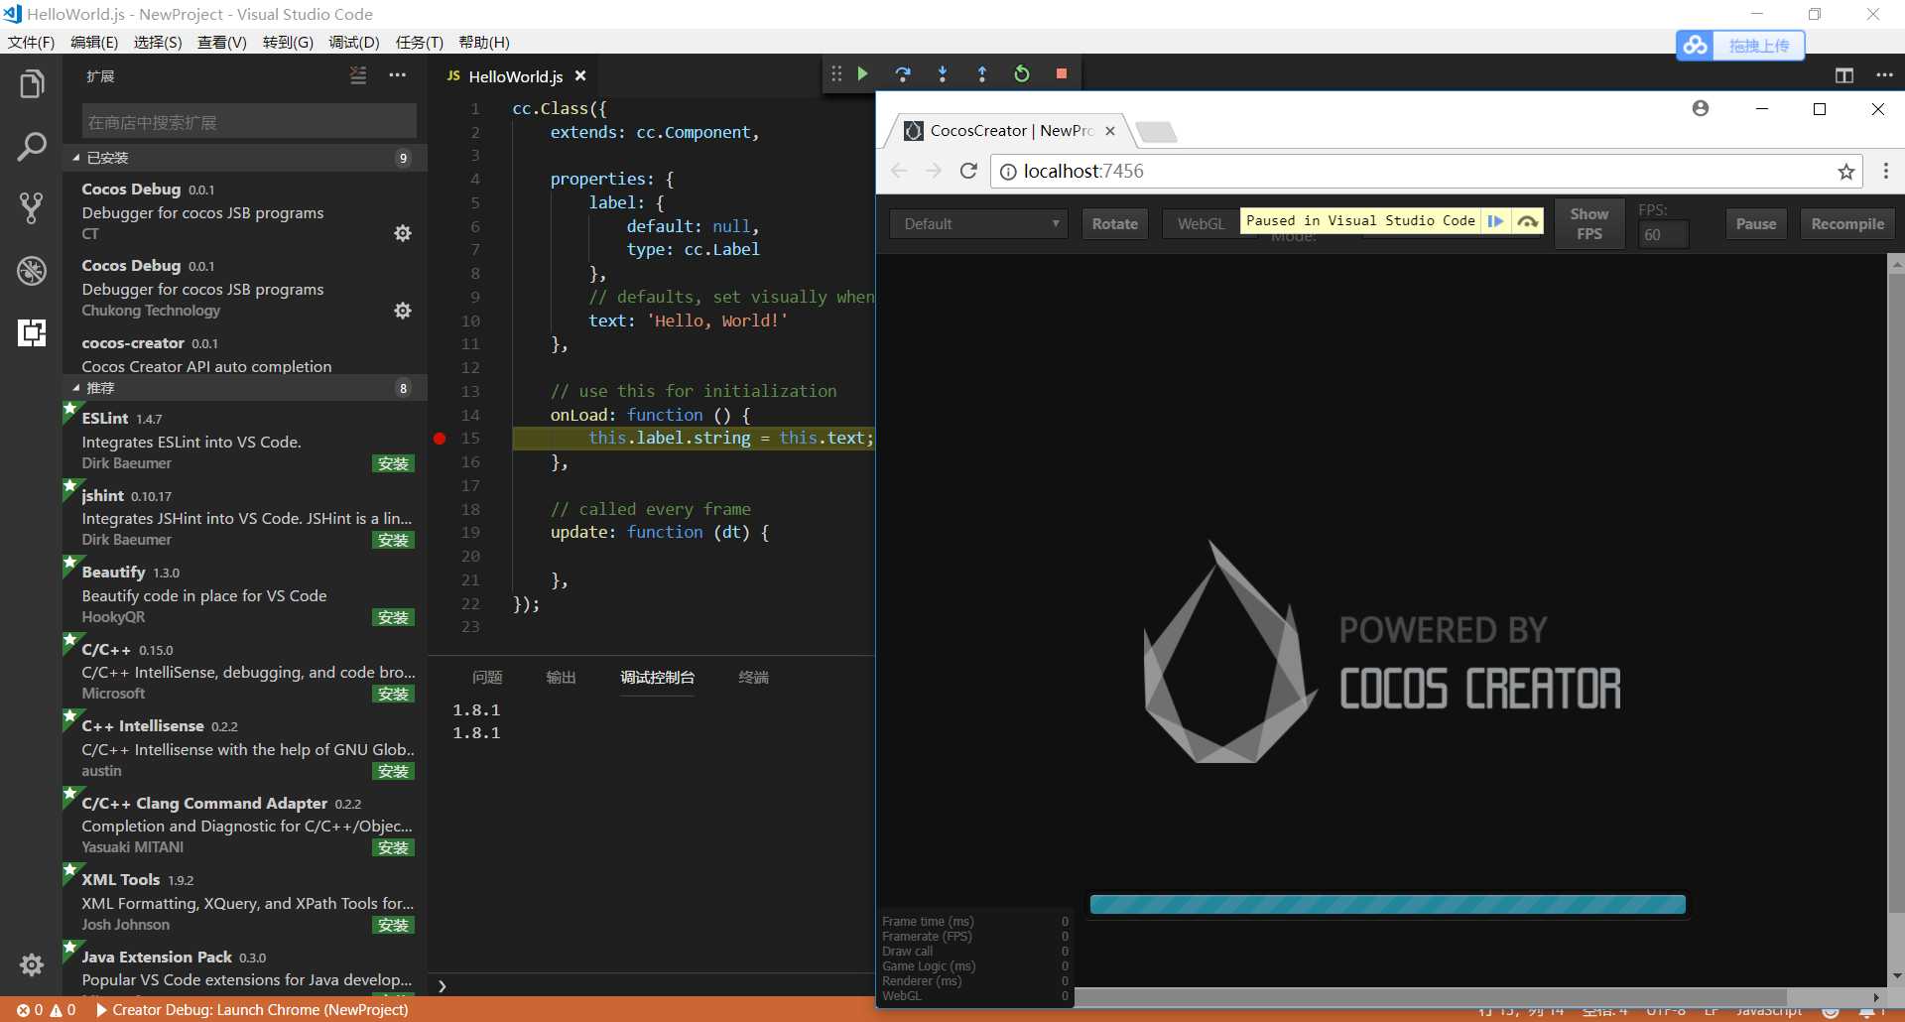Screen dimensions: 1905x1022
Task: Open the Manage gear in activity bar
Action: click(32, 964)
